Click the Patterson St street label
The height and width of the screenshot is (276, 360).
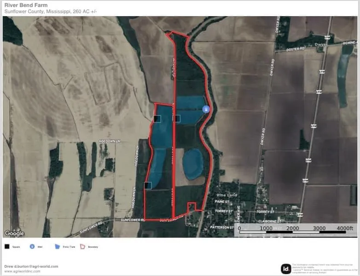(x=222, y=227)
